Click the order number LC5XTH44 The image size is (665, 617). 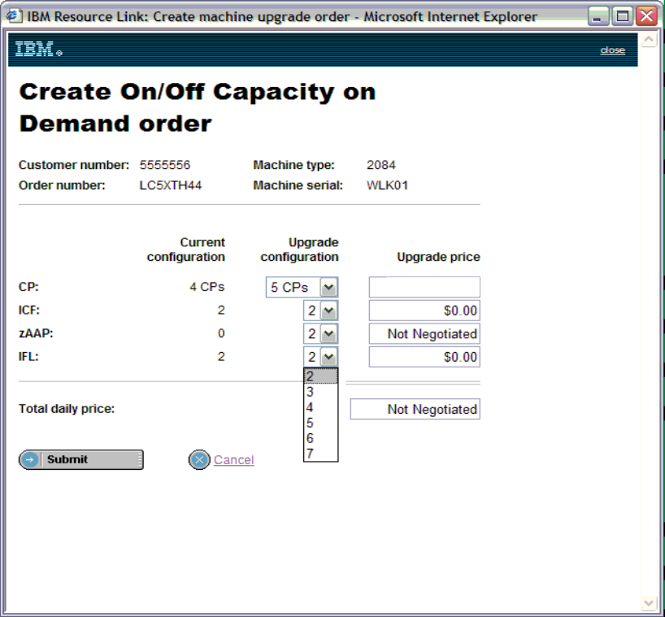[x=171, y=185]
